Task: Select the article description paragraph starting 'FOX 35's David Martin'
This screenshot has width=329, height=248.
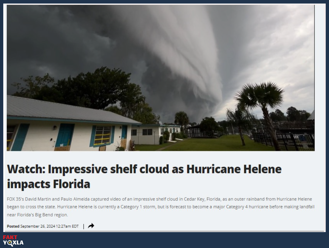Action: tap(161, 207)
